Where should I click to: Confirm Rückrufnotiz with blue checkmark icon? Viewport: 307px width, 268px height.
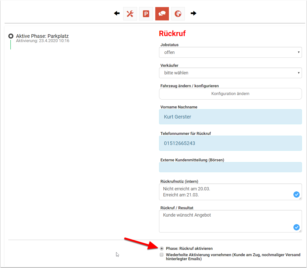pos(296,194)
